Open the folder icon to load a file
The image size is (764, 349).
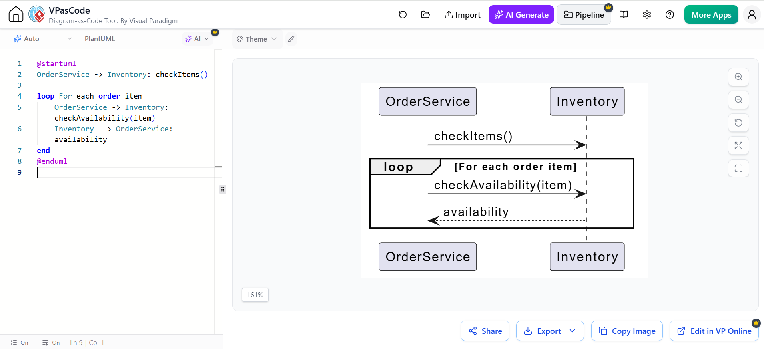[425, 15]
